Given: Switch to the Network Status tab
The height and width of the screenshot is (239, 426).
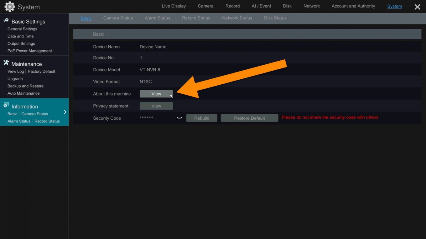Looking at the screenshot, I should (x=237, y=18).
